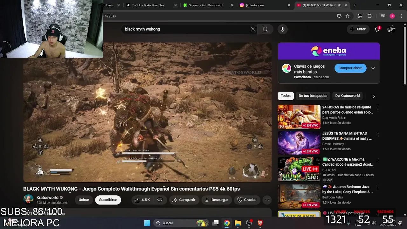Close the Instagram tab
Image resolution: width=407 pixels, height=229 pixels.
pyautogui.click(x=289, y=5)
